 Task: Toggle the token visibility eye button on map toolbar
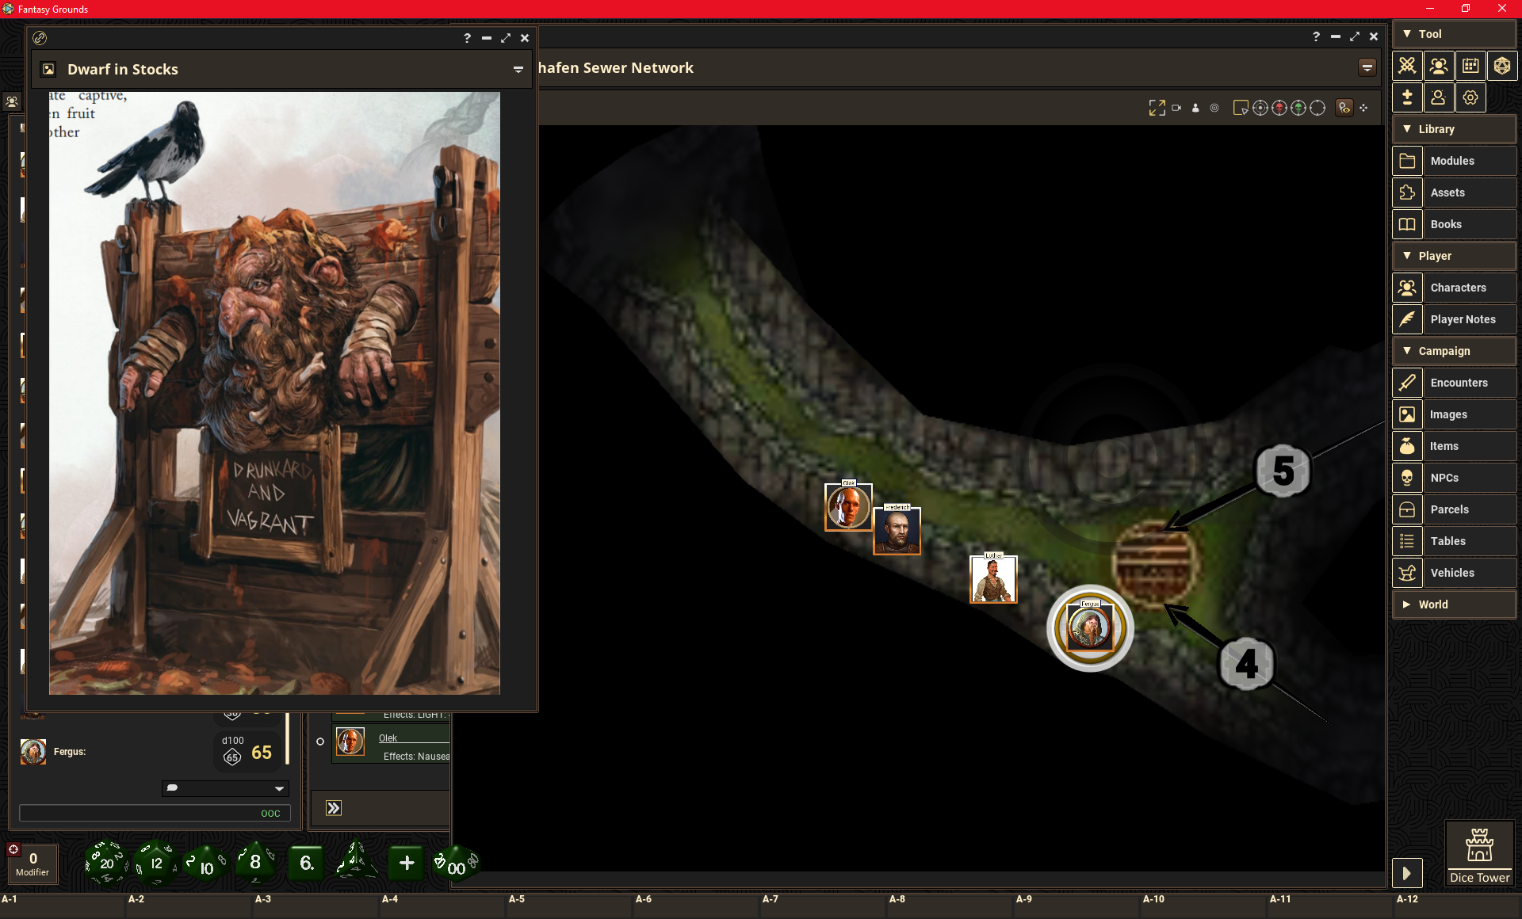[x=1344, y=108]
